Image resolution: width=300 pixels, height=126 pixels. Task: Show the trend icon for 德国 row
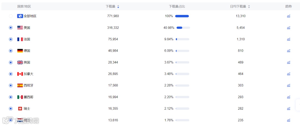pyautogui.click(x=289, y=51)
